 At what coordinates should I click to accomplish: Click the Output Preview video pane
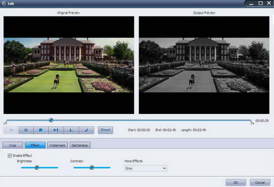click(204, 65)
